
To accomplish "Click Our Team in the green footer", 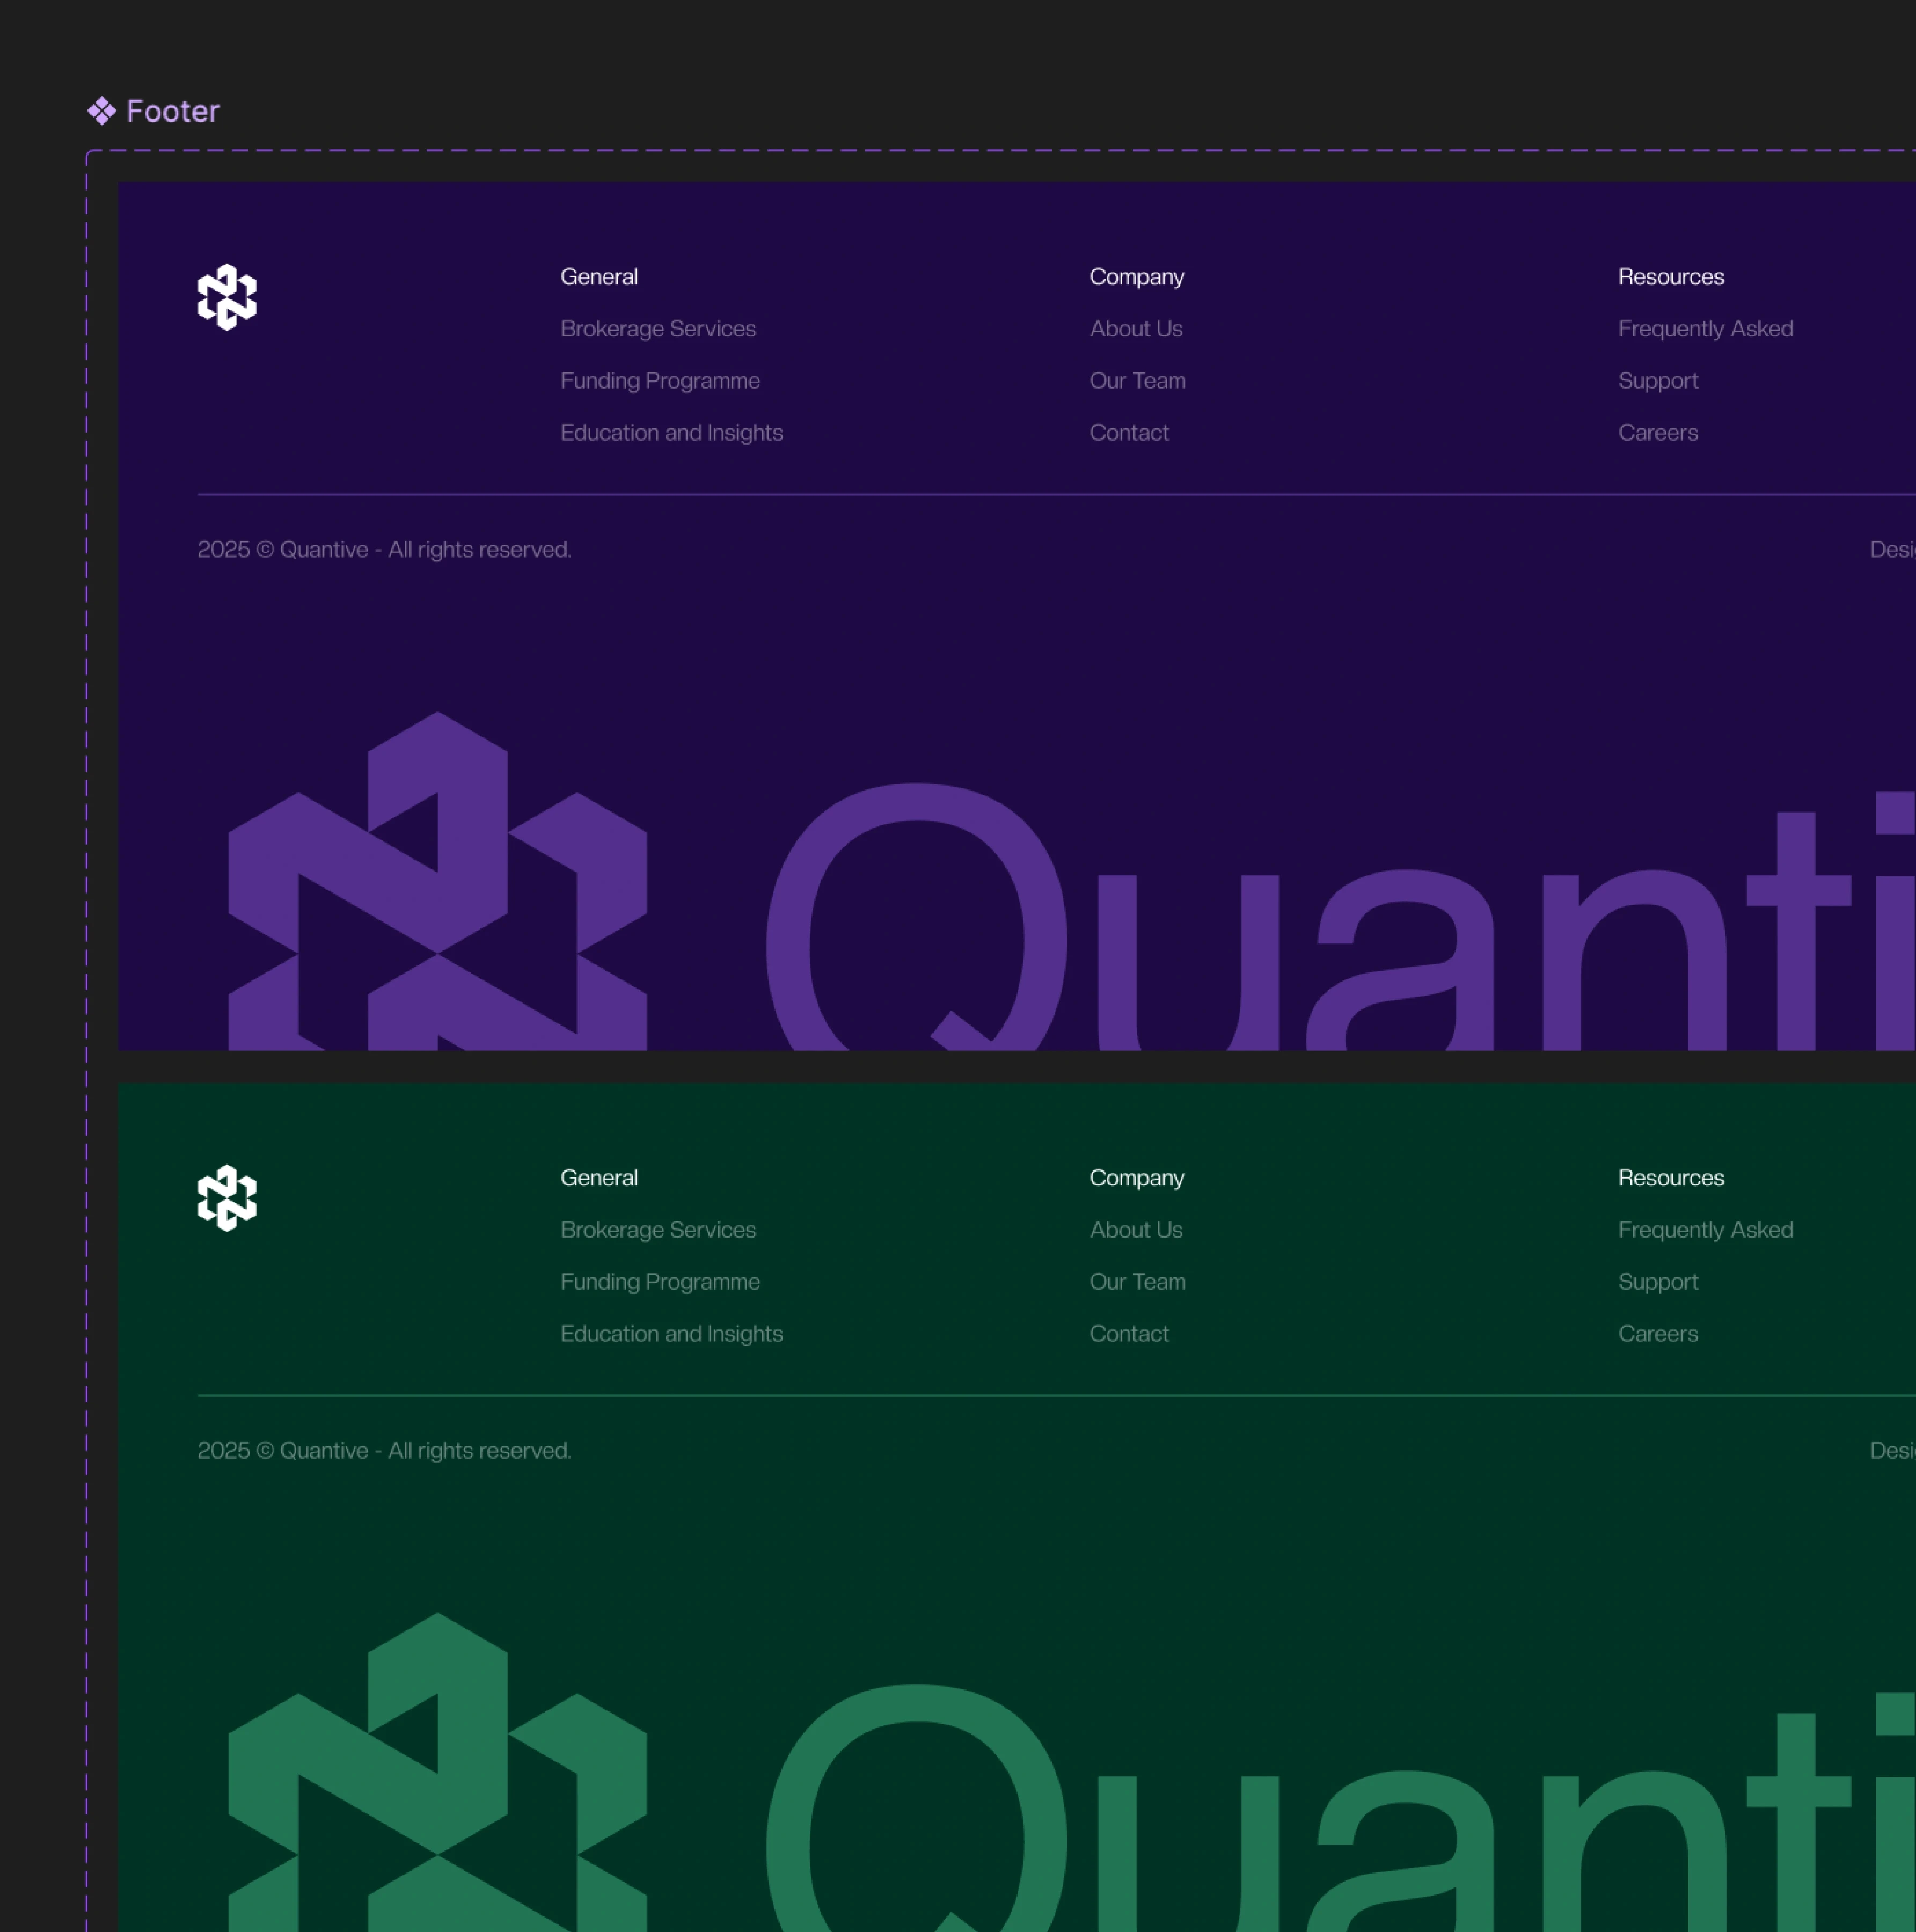I will click(1137, 1281).
